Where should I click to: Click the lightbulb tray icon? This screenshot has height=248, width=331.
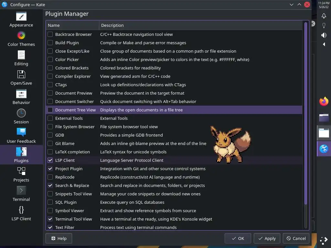pyautogui.click(x=324, y=26)
